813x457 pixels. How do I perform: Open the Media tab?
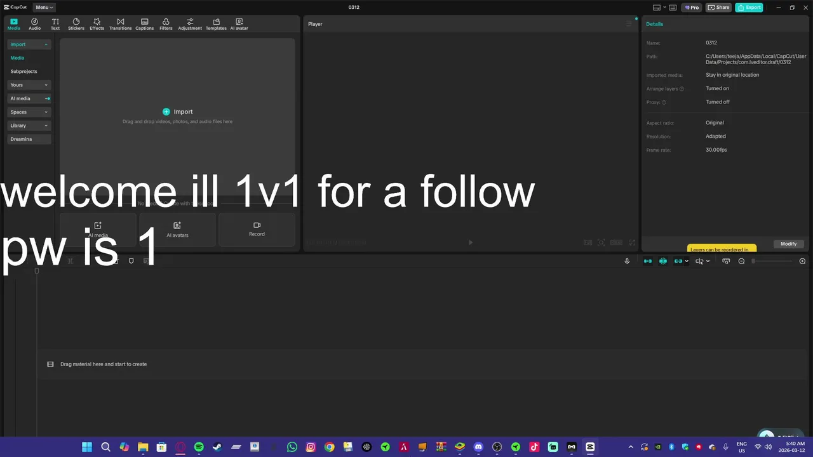13,24
